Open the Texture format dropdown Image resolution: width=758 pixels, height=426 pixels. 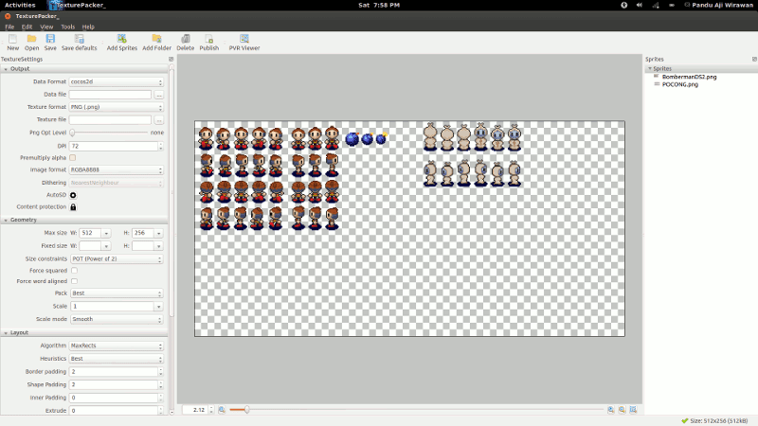click(116, 107)
